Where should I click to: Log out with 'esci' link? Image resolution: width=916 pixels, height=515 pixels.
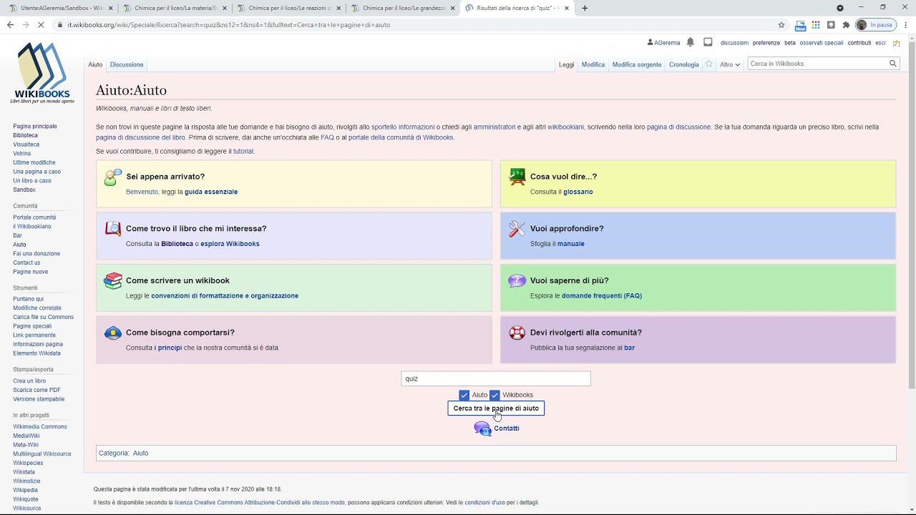click(880, 43)
